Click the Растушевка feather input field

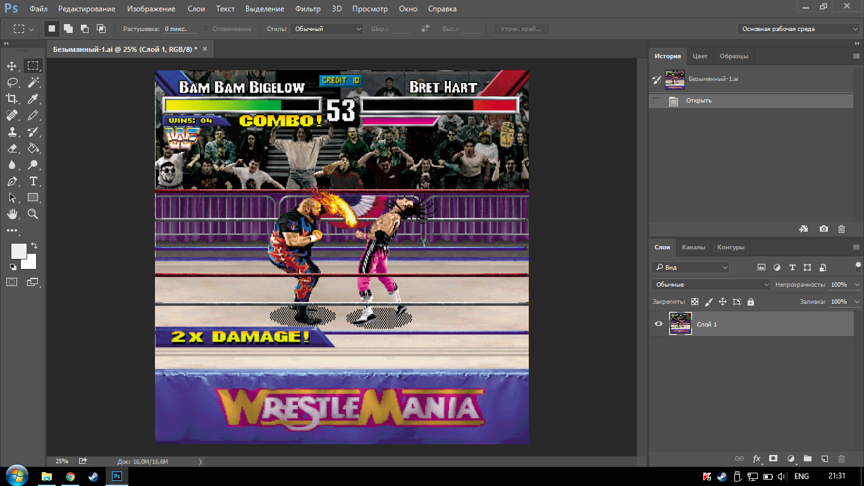click(x=180, y=29)
